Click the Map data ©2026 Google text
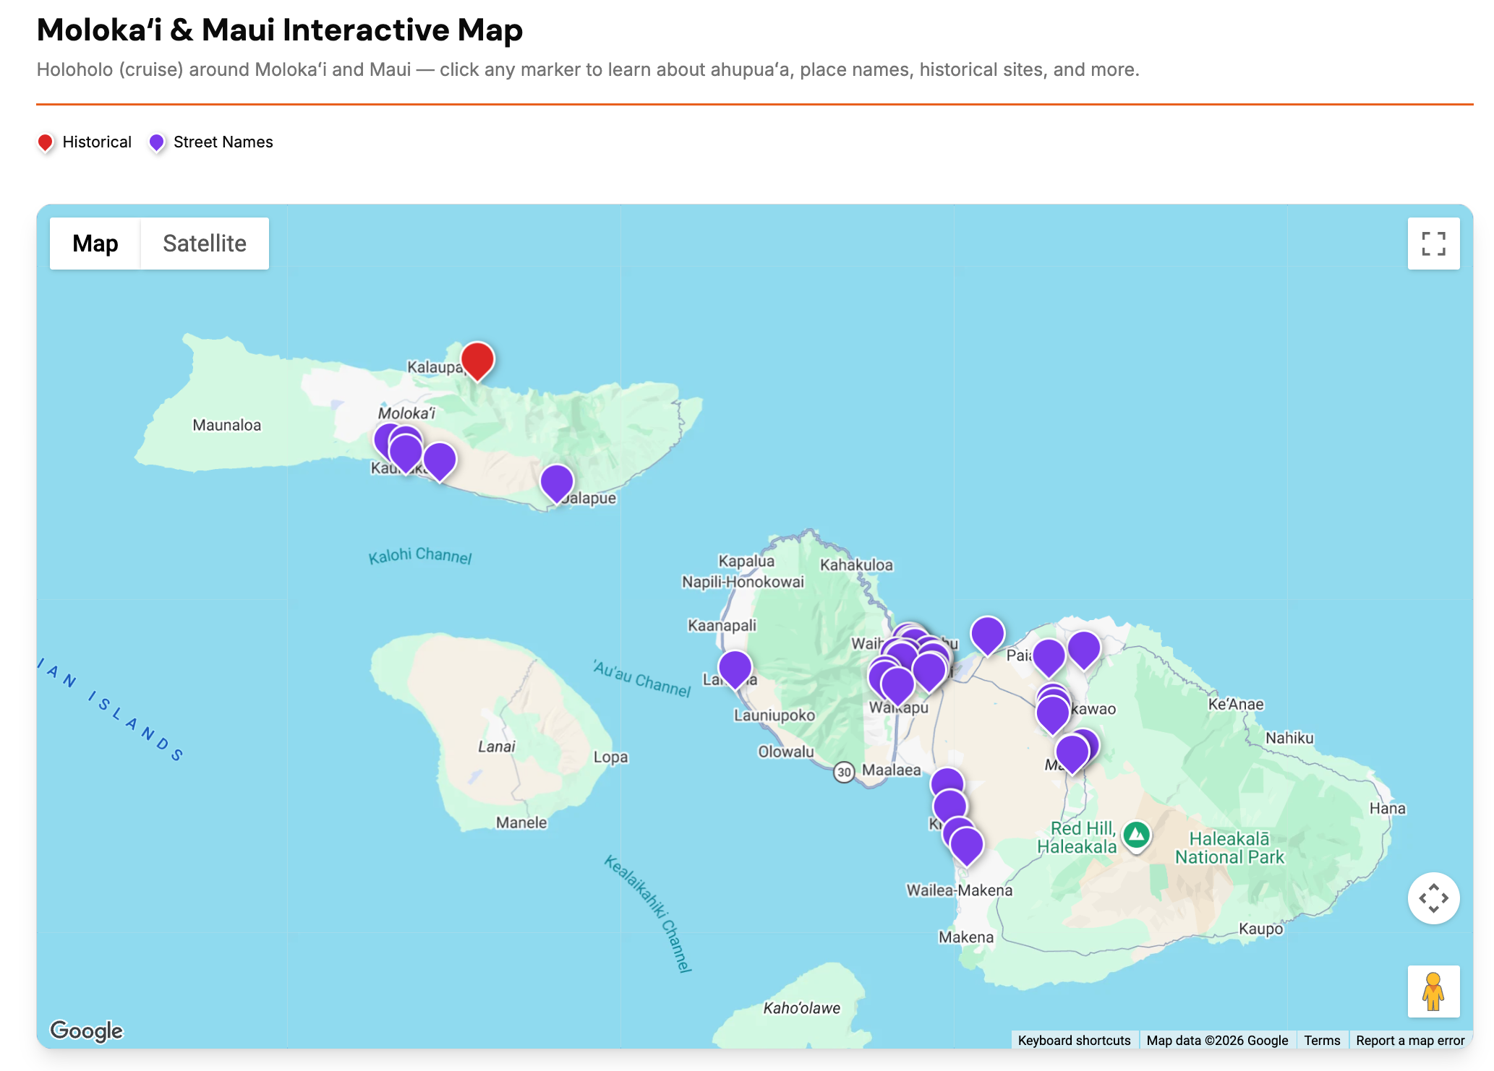Viewport: 1494px width, 1071px height. coord(1217,1040)
